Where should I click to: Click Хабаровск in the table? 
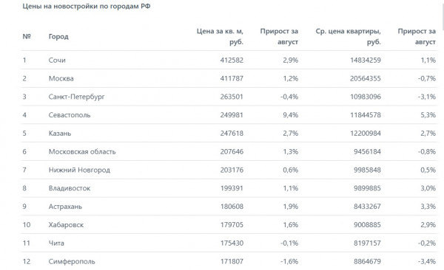pyautogui.click(x=66, y=225)
